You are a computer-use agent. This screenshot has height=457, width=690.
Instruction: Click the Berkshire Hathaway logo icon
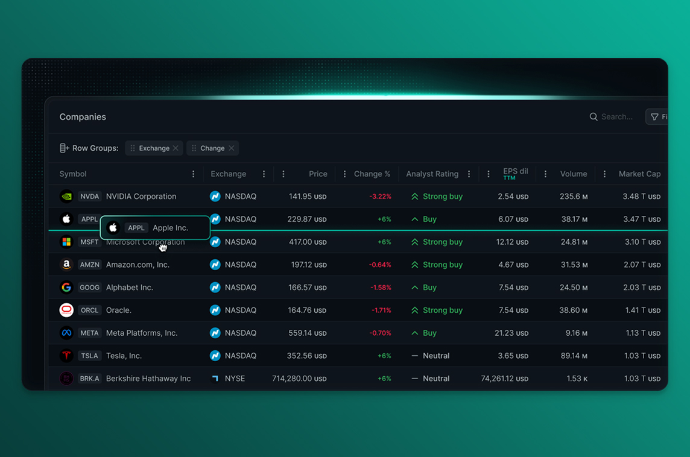(x=66, y=378)
